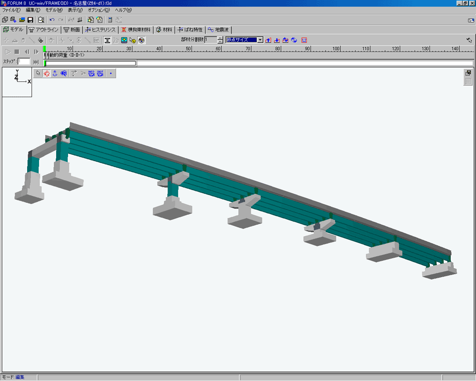This screenshot has width=476, height=381.
Task: Select the pointer tool in view toolbar
Action: click(x=39, y=73)
